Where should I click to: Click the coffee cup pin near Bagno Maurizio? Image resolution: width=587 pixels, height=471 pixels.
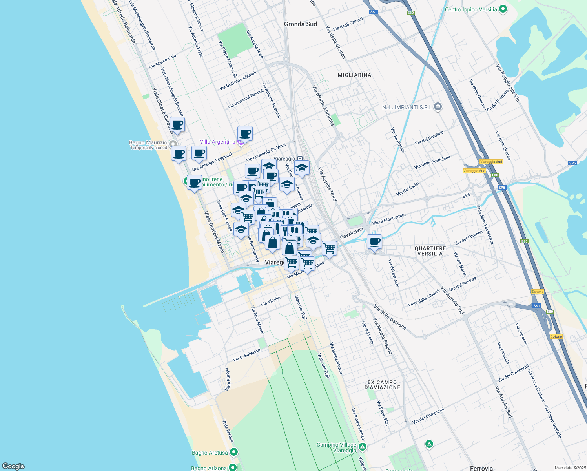(179, 153)
